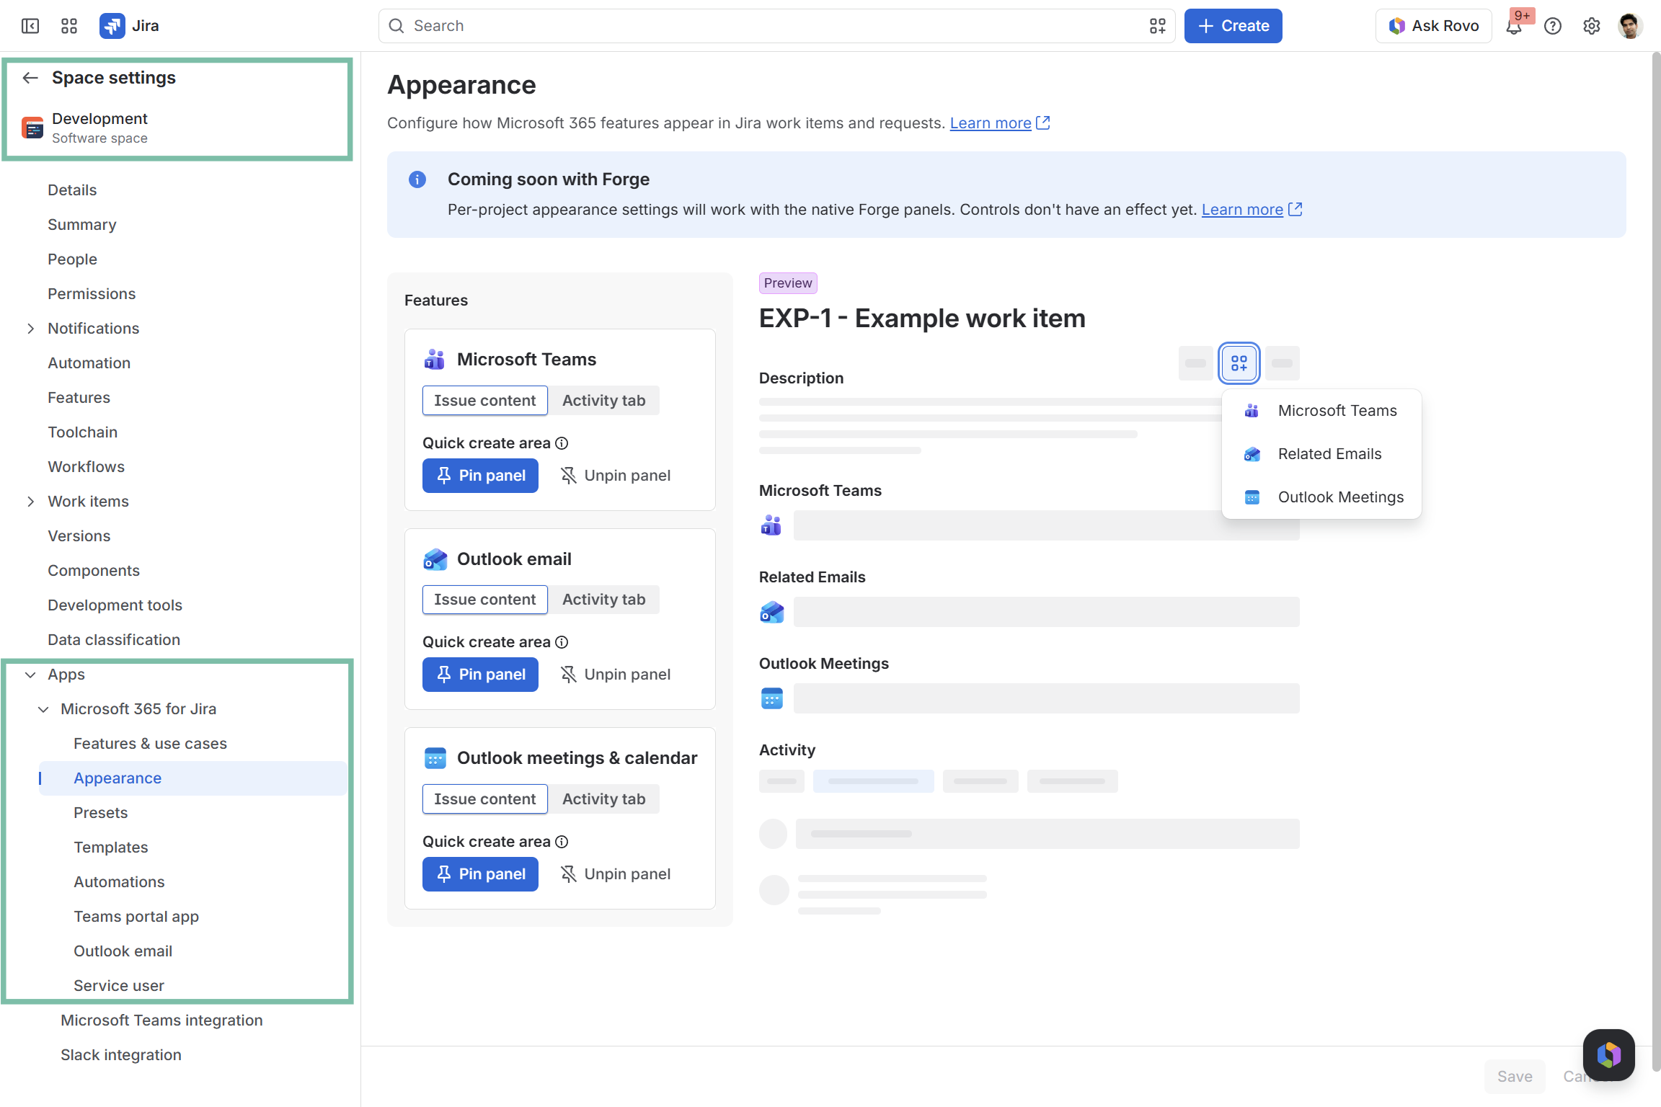
Task: Expand the Notifications section chevron
Action: 30,329
